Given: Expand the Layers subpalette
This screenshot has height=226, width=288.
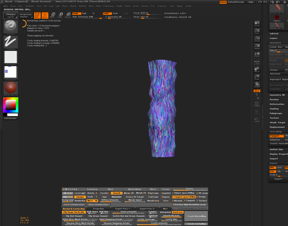Looking at the screenshot, I should coord(273,38).
